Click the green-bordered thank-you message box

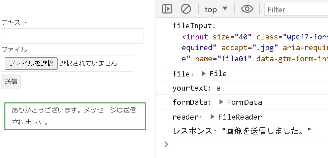click(75, 116)
